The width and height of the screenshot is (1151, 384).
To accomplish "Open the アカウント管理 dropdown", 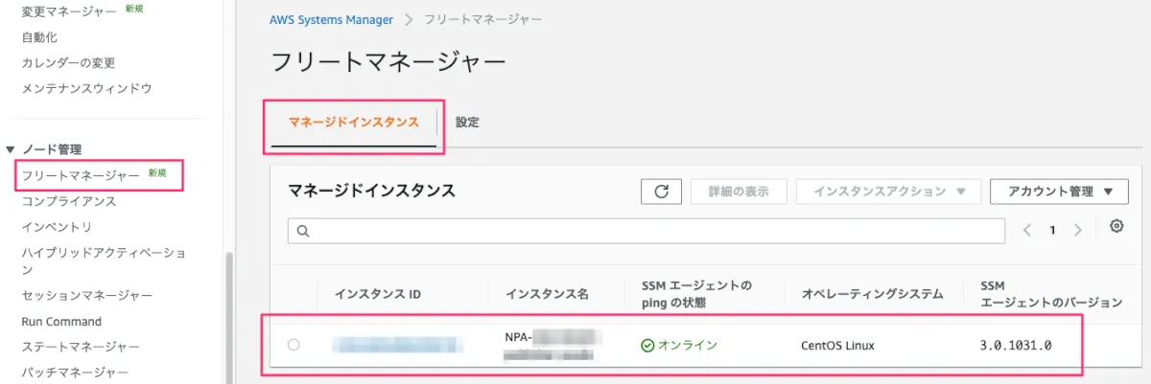I will point(1058,192).
